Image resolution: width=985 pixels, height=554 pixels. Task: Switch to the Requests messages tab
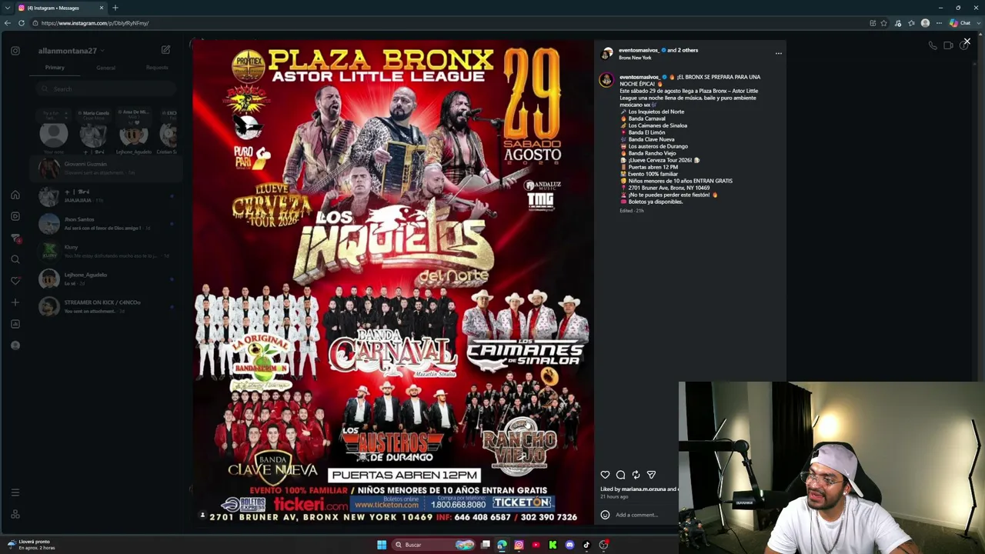coord(156,68)
